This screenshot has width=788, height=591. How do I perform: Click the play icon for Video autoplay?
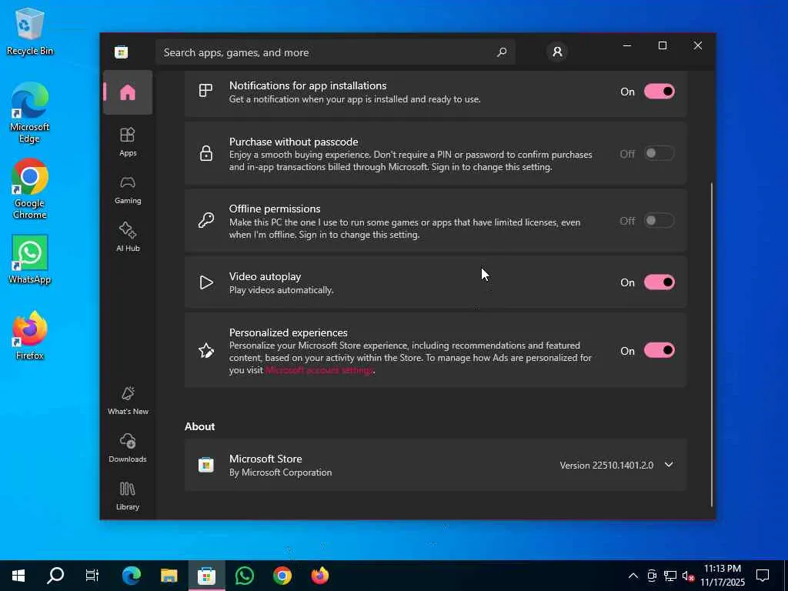coord(206,282)
